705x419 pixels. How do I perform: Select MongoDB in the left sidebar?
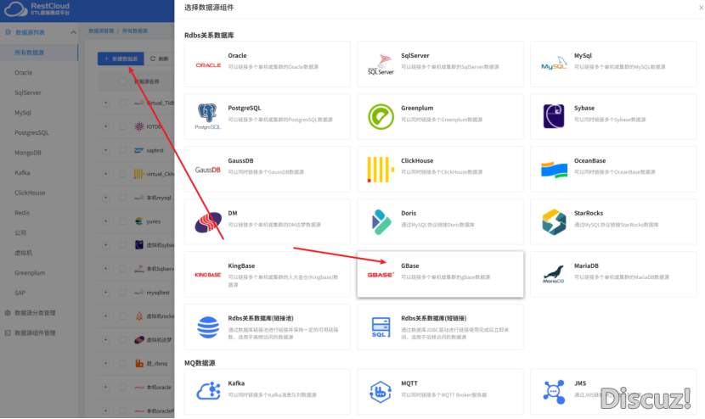28,153
